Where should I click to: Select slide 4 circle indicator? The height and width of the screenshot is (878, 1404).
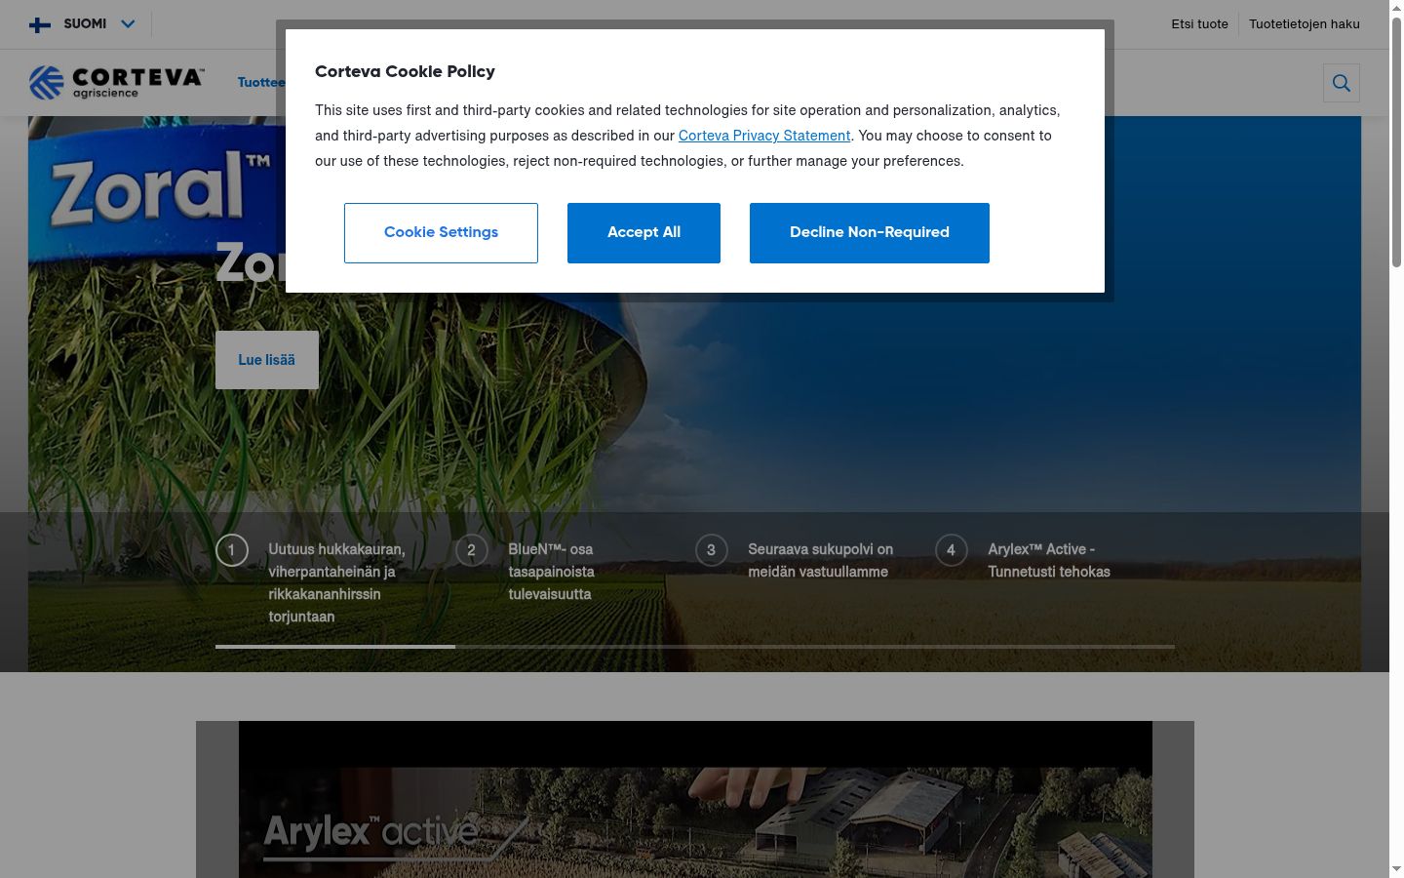coord(952,550)
